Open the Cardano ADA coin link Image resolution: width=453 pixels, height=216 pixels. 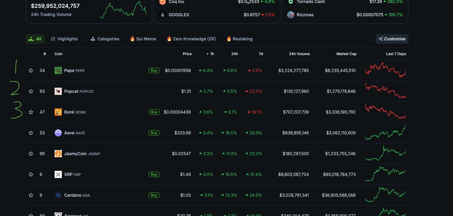(x=77, y=195)
